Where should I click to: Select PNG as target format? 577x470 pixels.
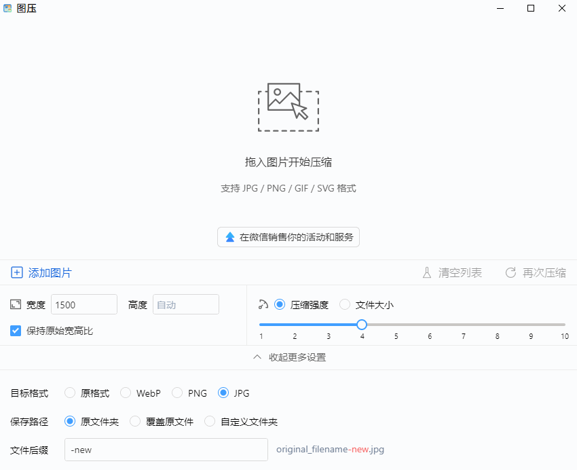(x=177, y=393)
